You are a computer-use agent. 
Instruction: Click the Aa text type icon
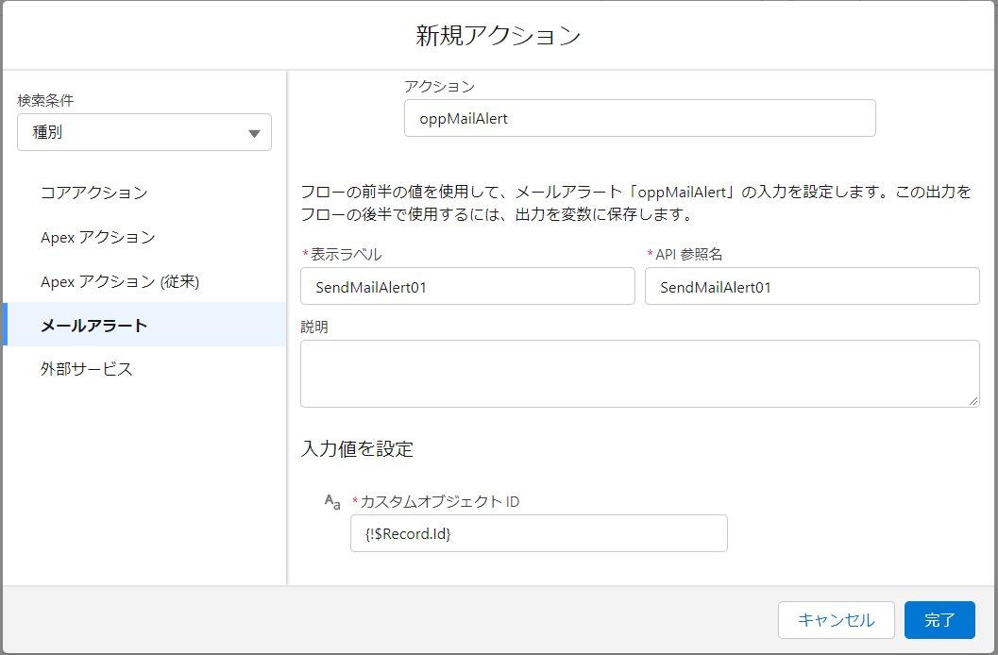[332, 502]
